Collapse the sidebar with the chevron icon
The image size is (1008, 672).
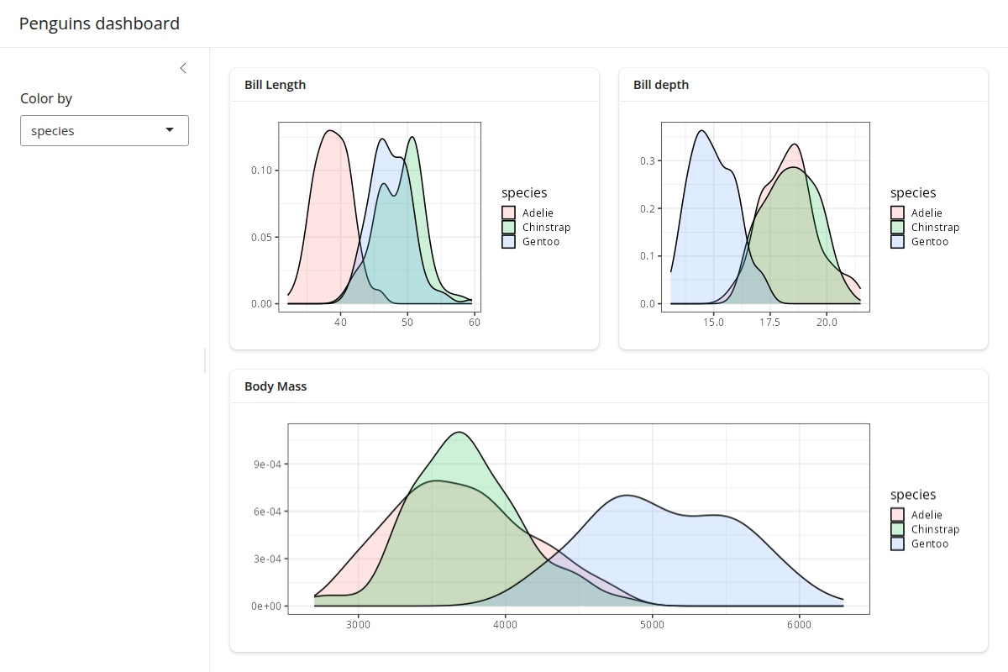tap(183, 68)
